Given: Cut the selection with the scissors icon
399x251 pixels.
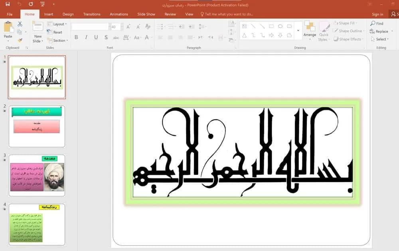Looking at the screenshot, I should pos(20,24).
